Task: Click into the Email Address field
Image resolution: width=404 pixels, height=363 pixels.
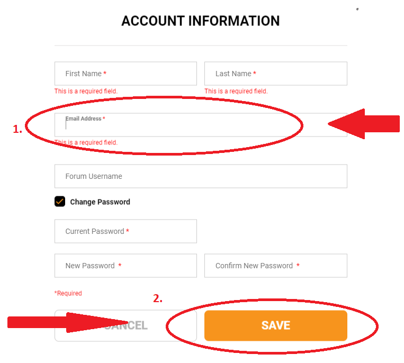Action: click(x=201, y=125)
